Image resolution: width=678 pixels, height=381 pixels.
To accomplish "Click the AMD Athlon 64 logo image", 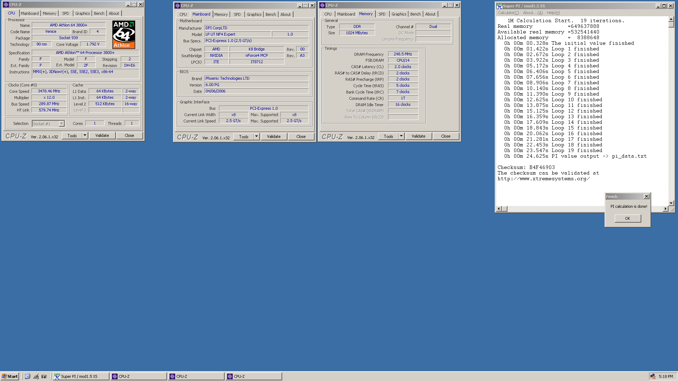I will [124, 35].
